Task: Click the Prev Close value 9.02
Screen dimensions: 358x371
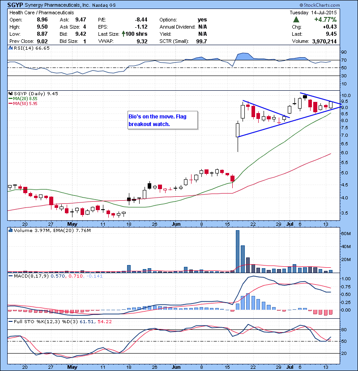Action: pos(42,42)
